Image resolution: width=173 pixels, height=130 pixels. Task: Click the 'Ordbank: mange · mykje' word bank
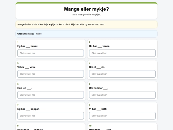[86, 34]
